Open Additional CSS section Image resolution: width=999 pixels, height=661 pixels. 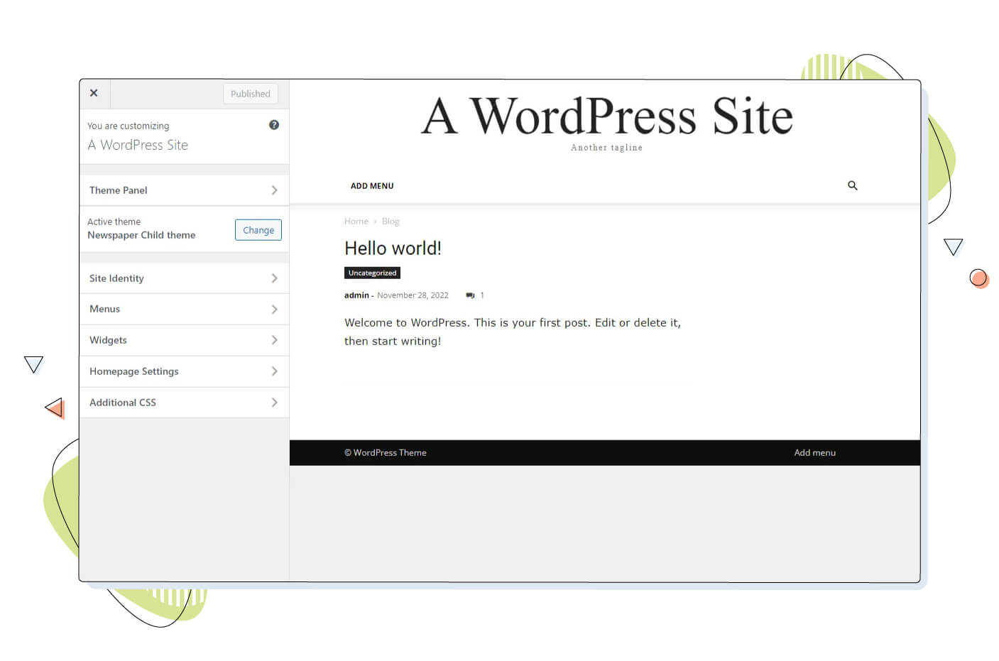pos(185,403)
